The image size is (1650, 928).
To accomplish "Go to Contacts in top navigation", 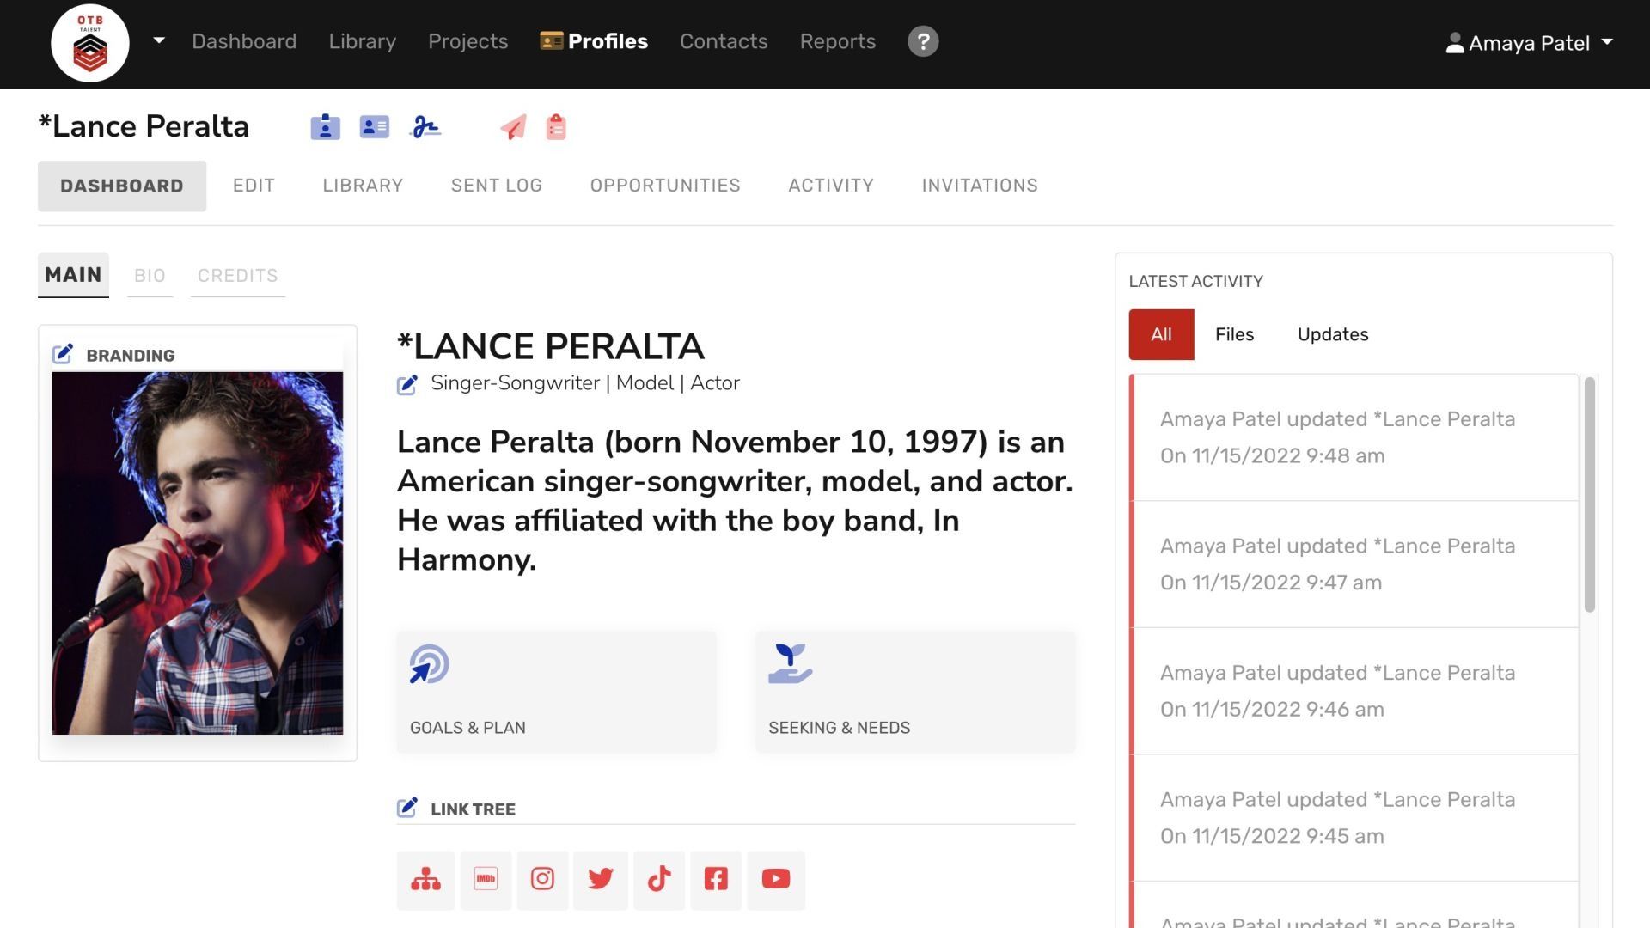I will 723,41.
